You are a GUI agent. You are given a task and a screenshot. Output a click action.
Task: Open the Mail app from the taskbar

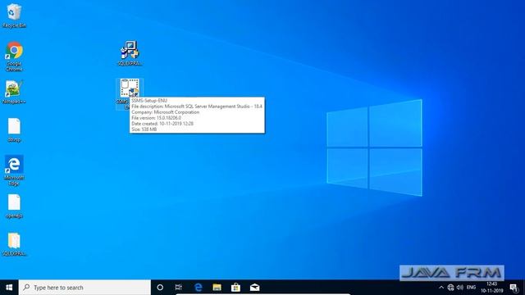click(x=255, y=288)
